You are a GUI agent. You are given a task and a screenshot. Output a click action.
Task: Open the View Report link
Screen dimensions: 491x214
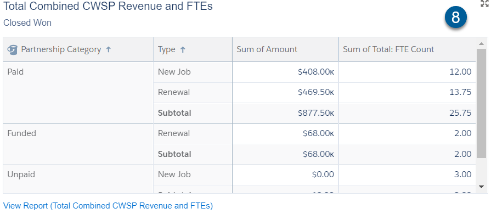[108, 206]
